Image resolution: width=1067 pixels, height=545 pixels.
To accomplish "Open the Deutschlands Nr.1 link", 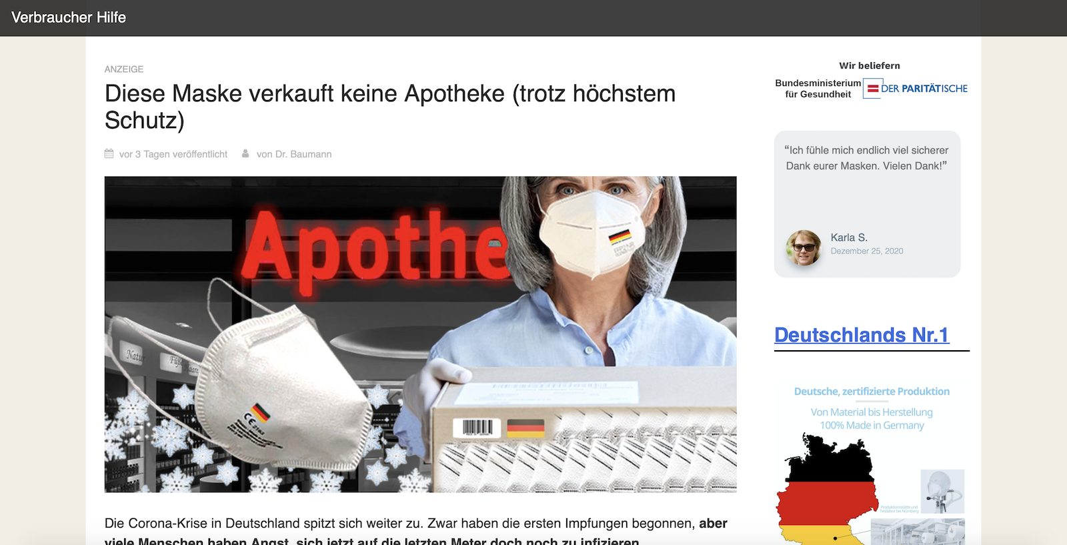I will [862, 335].
